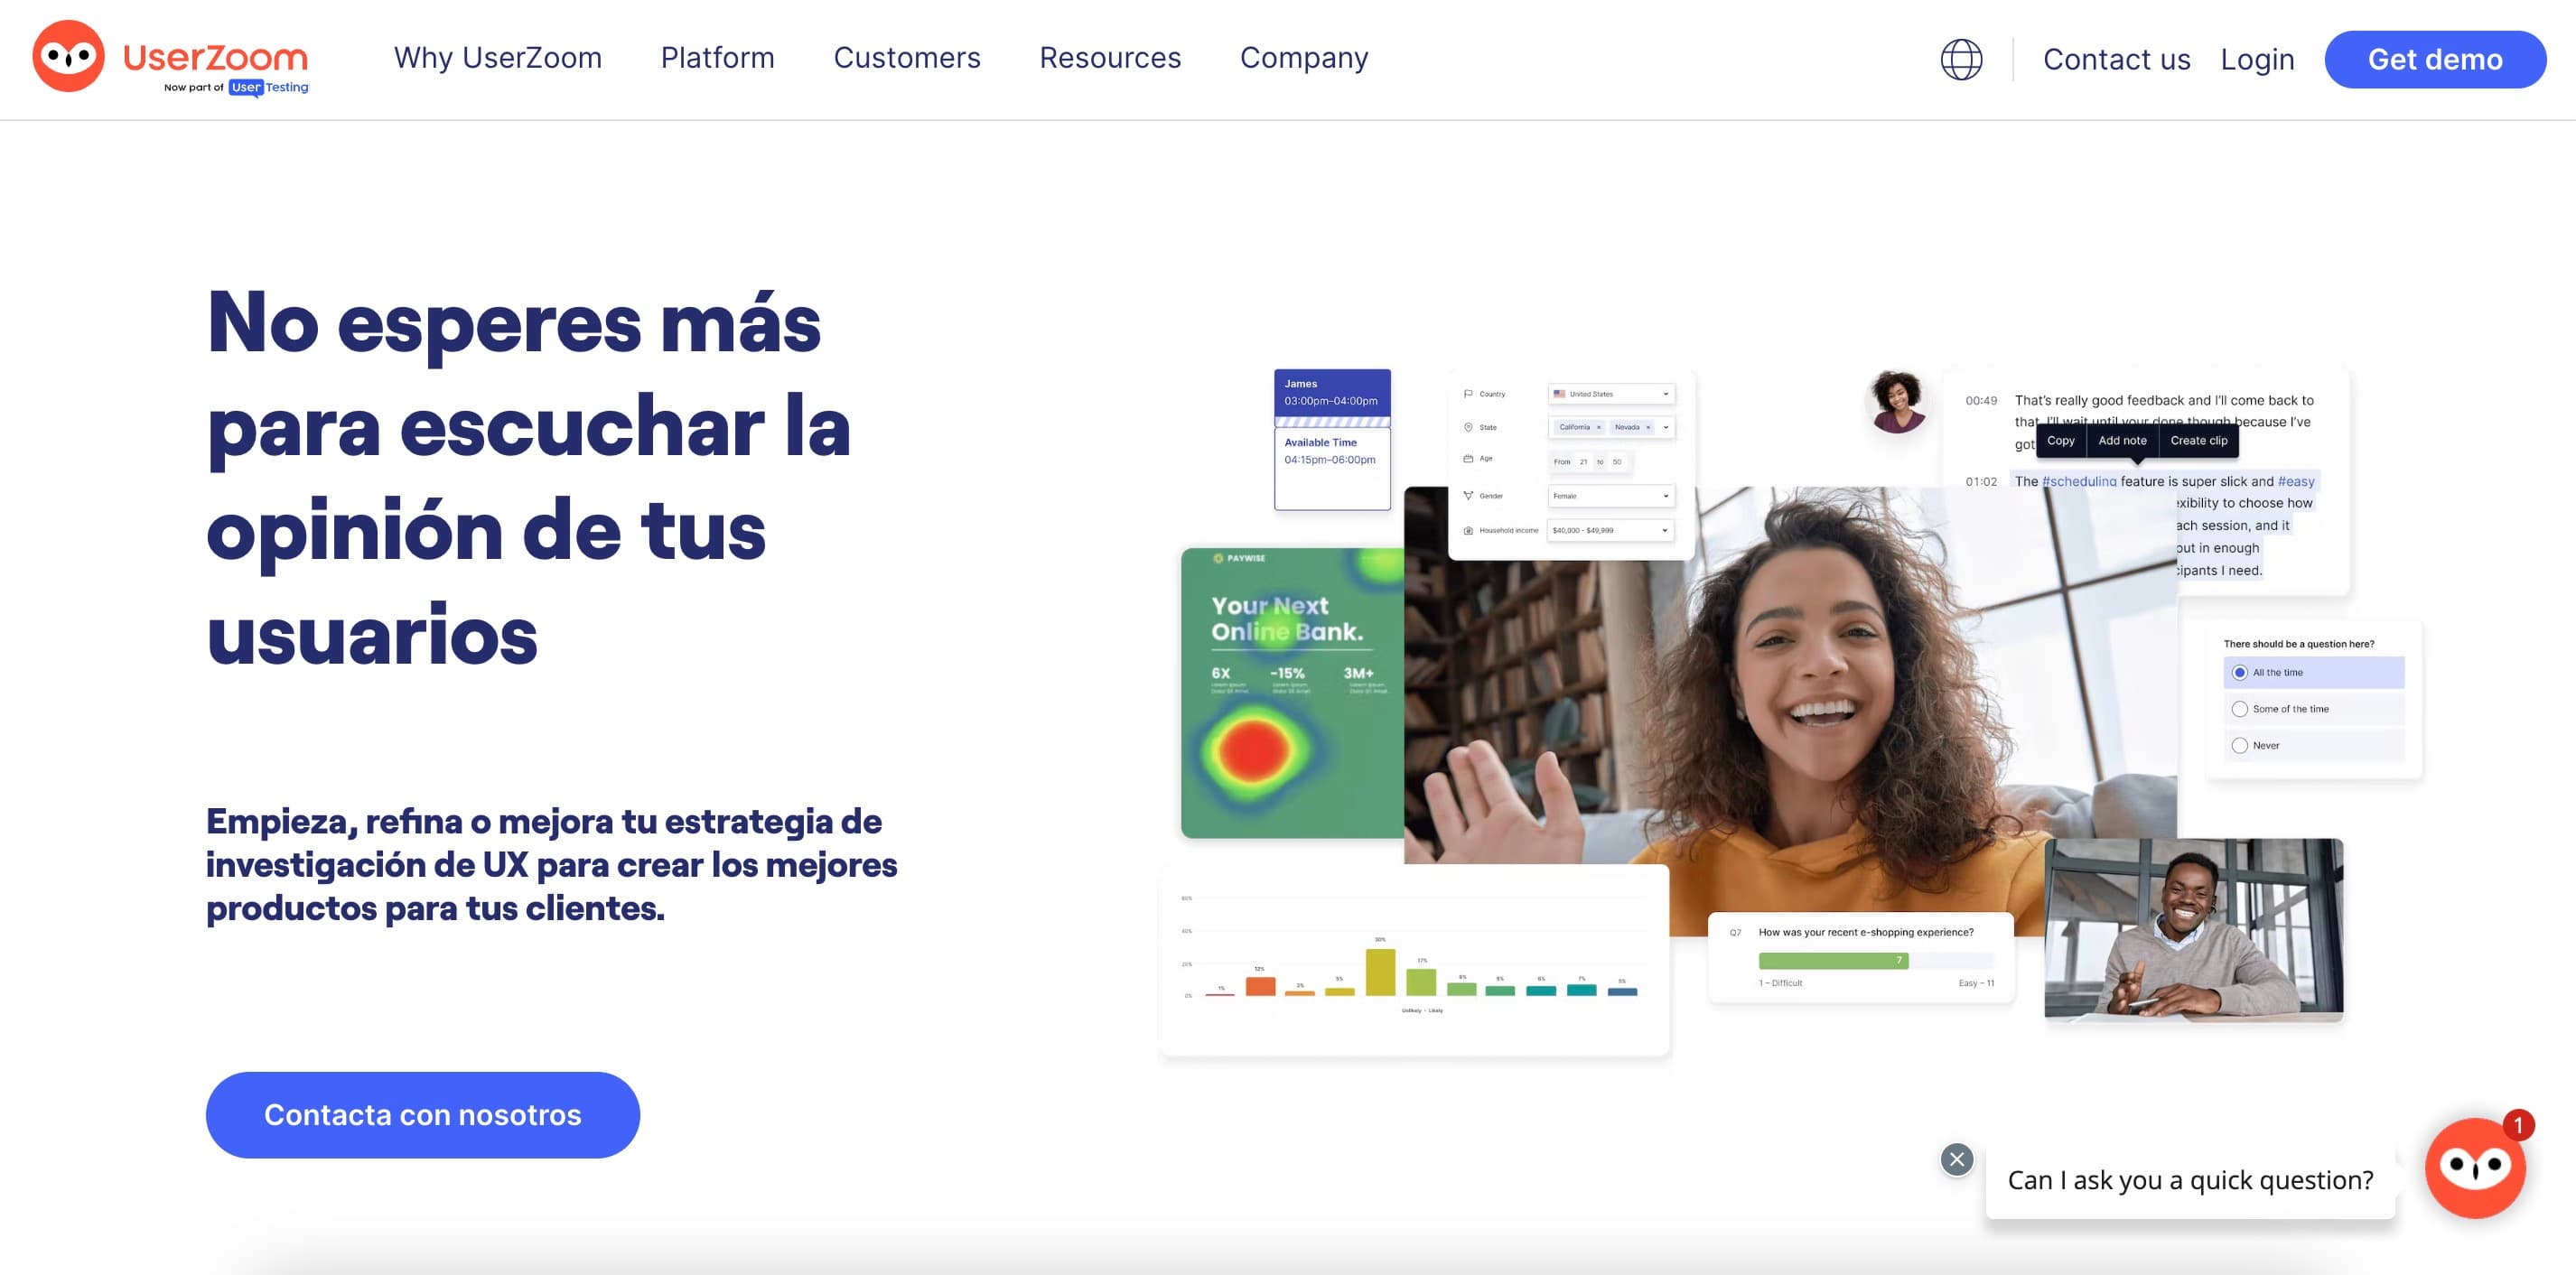Click the Login link in navigation
This screenshot has height=1275, width=2576.
tap(2259, 60)
